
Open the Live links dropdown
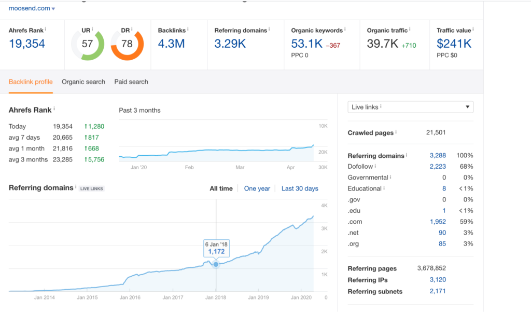[x=410, y=107]
